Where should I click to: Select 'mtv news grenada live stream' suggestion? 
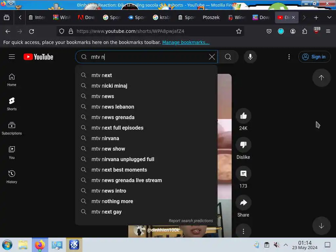click(146, 180)
